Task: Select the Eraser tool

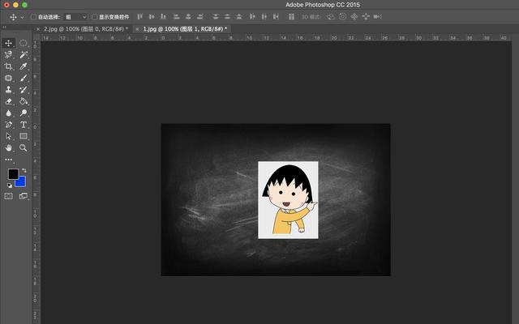Action: (x=9, y=101)
